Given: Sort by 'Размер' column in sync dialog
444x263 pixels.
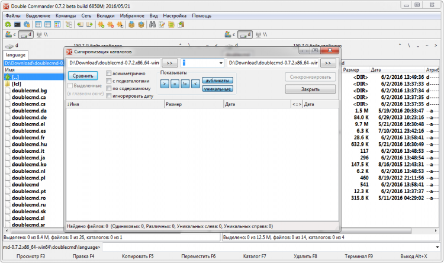Looking at the screenshot, I should (x=194, y=104).
